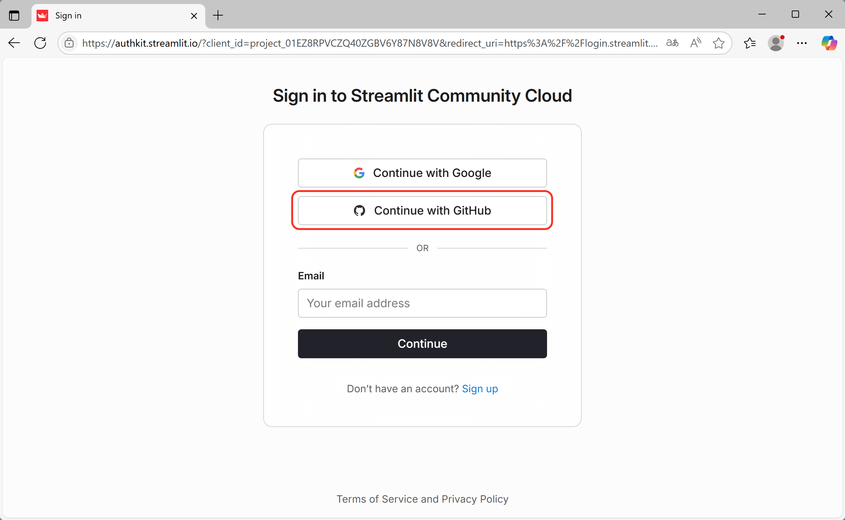Activate the read aloud icon
845x520 pixels.
[x=695, y=43]
